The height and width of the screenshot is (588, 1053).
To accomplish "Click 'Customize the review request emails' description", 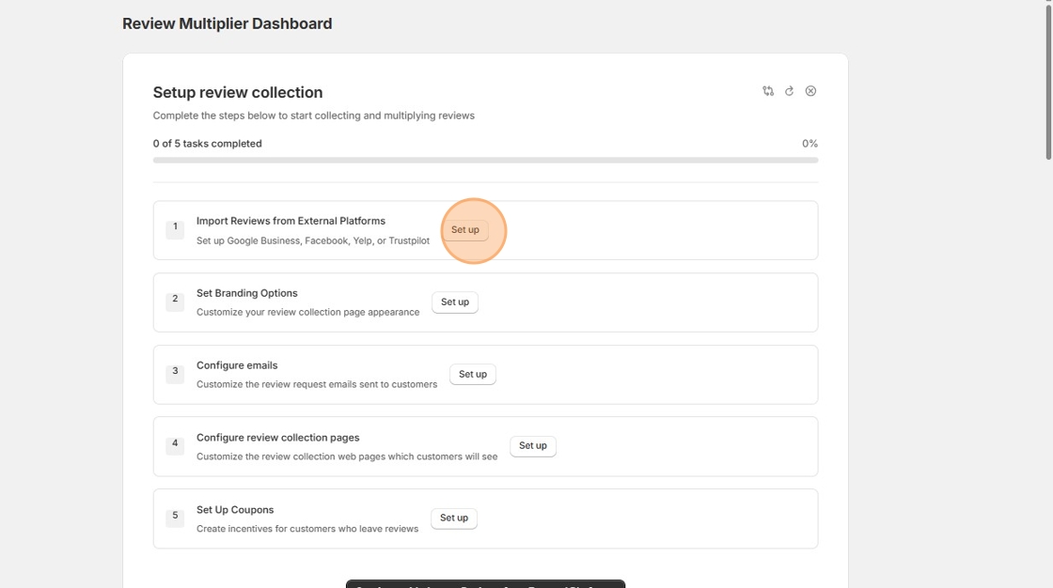I will 316,384.
